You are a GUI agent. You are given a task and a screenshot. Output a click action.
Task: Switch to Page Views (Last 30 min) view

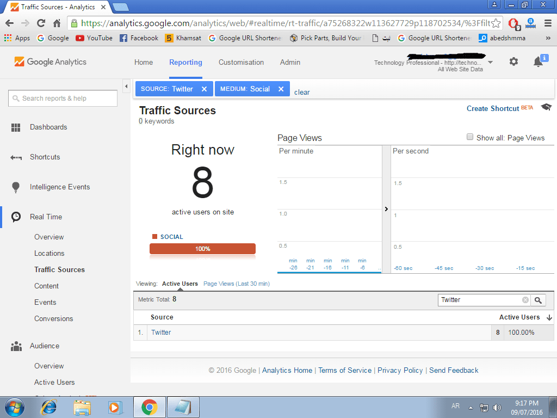[x=236, y=284]
